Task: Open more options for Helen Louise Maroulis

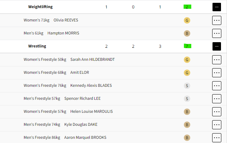Action: [217, 112]
